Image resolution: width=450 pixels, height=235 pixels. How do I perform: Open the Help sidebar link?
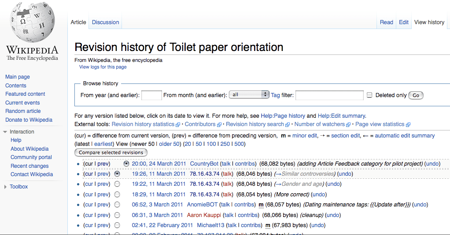pyautogui.click(x=16, y=140)
